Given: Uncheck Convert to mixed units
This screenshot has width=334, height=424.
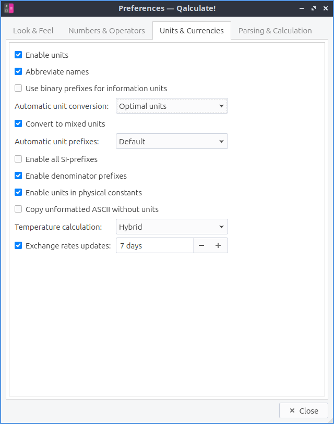Looking at the screenshot, I should pyautogui.click(x=18, y=124).
